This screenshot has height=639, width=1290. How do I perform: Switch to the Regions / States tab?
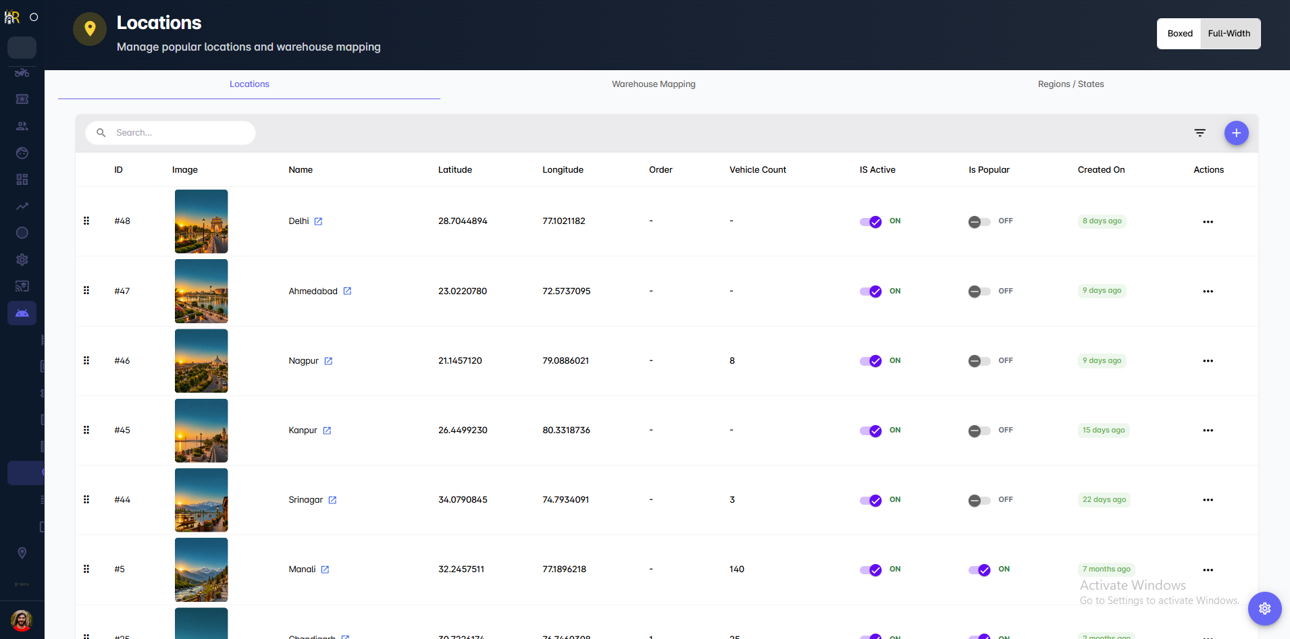point(1071,84)
